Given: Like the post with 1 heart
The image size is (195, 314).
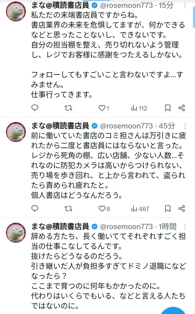Looking at the screenshot, I should 104,108.
